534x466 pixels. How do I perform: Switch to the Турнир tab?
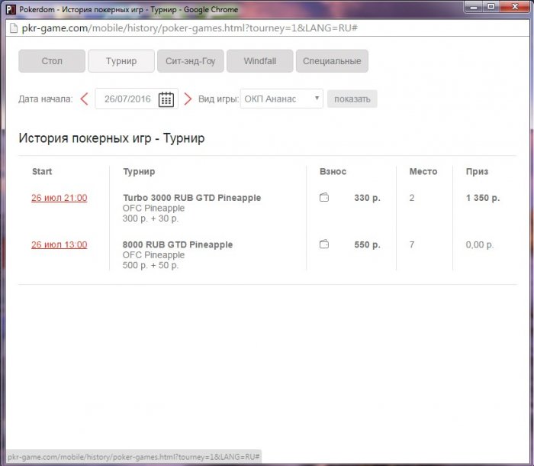point(121,61)
